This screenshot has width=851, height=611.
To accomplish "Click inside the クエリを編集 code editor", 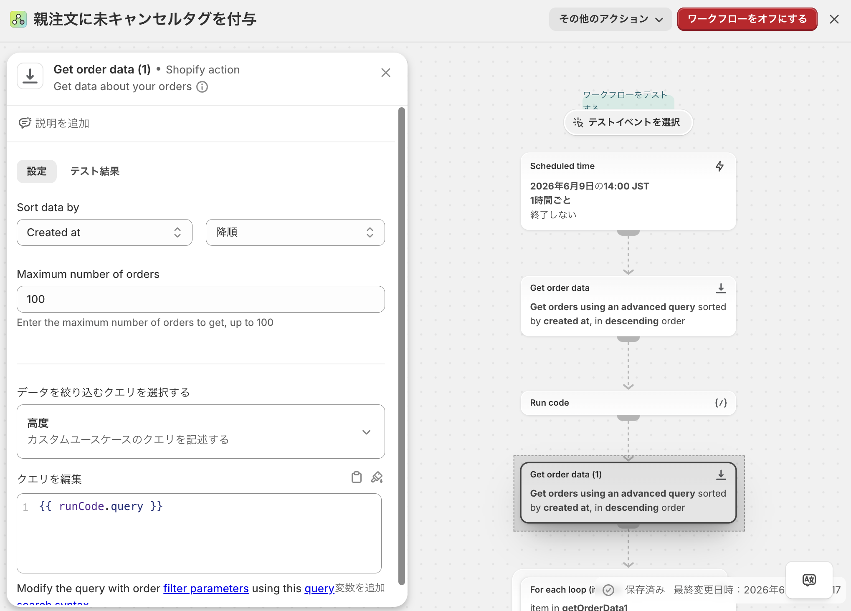I will (199, 533).
